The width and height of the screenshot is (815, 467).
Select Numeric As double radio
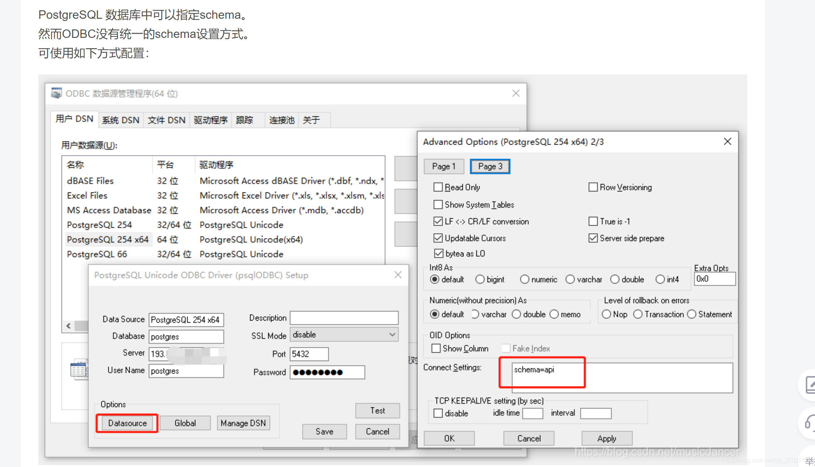pyautogui.click(x=516, y=314)
